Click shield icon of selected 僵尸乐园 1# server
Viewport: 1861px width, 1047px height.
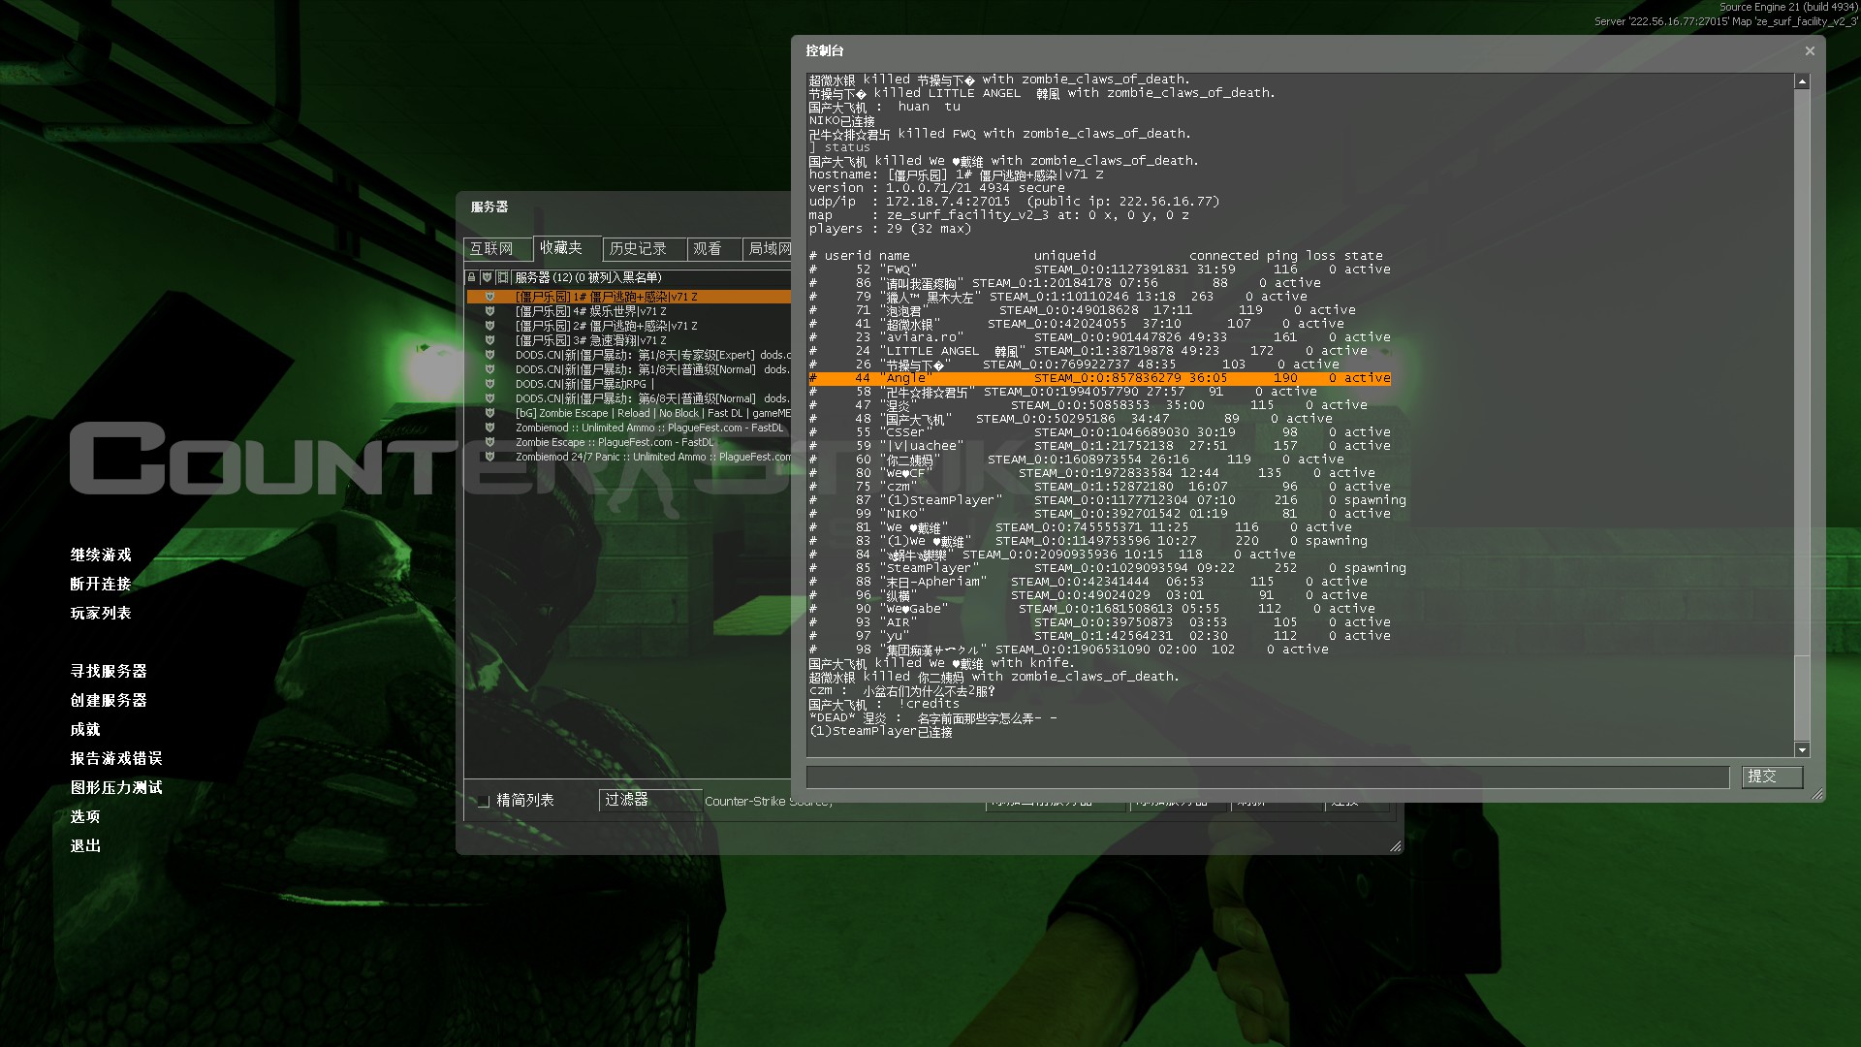489,297
